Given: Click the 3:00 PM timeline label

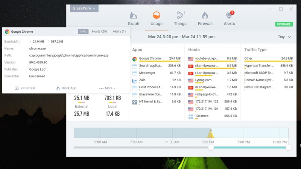Looking at the screenshot, I should click(208, 142).
